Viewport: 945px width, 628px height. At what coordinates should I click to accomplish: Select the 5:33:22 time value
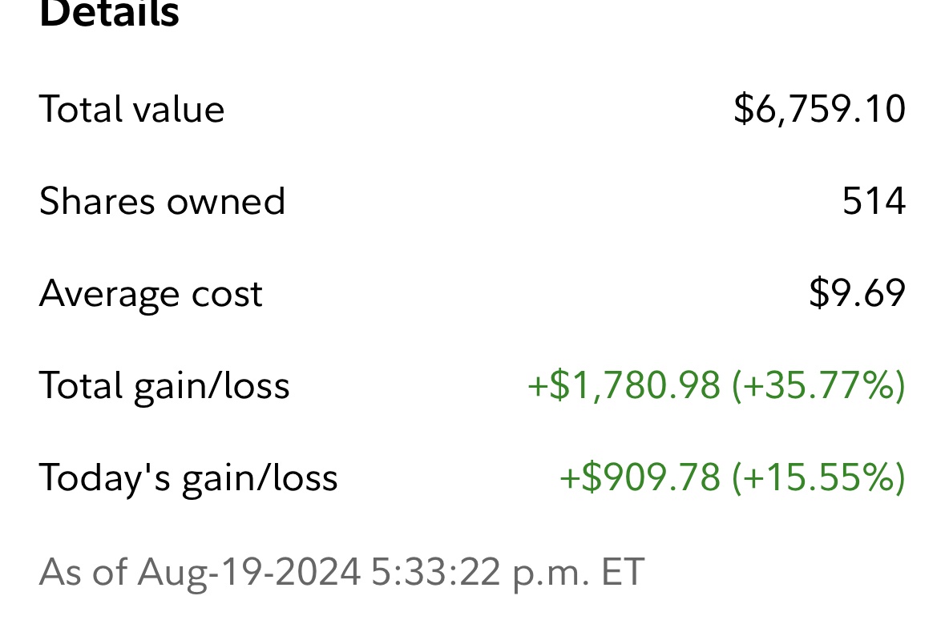tap(436, 572)
